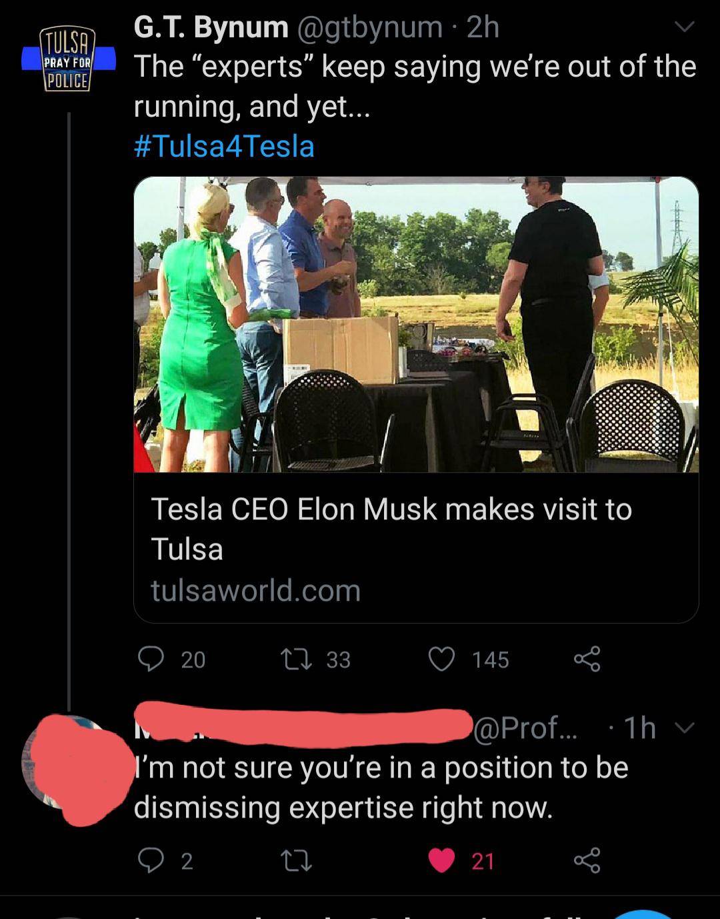Open the @Prof... user handle
Screen dimensions: 720x919
[525, 728]
